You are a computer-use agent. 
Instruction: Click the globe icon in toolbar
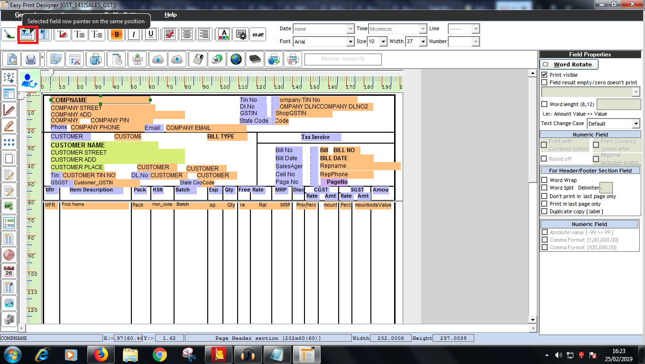[x=236, y=60]
